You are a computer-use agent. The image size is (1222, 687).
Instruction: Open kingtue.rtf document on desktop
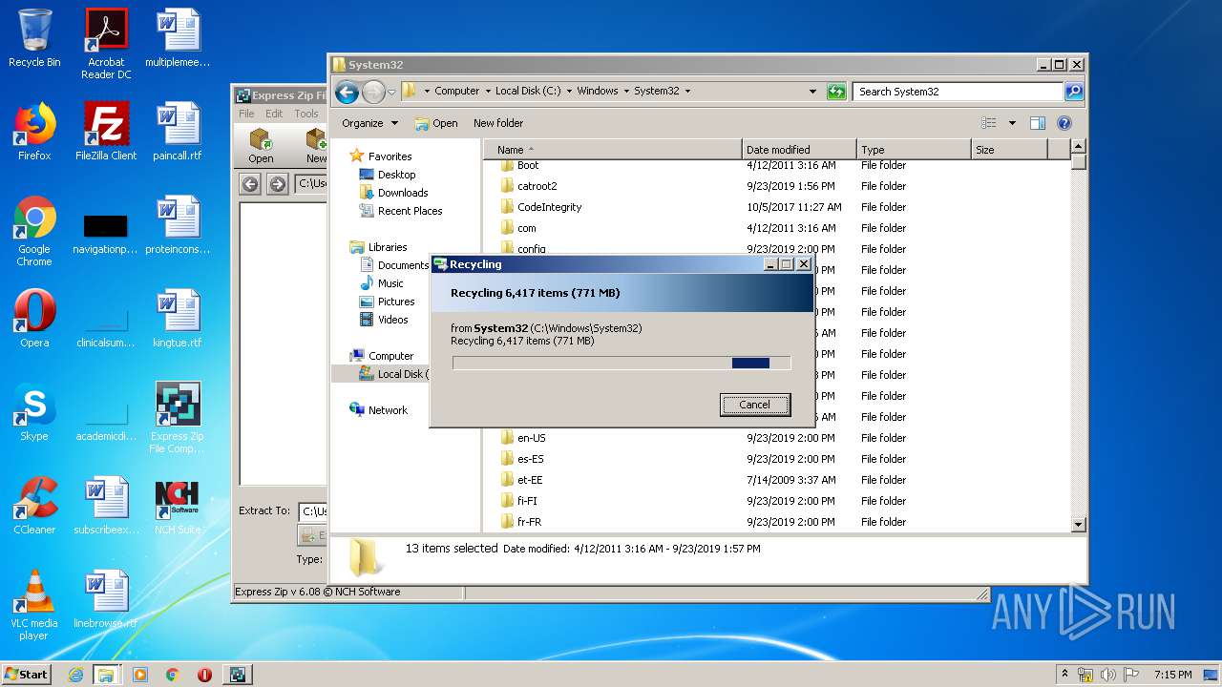pyautogui.click(x=178, y=319)
